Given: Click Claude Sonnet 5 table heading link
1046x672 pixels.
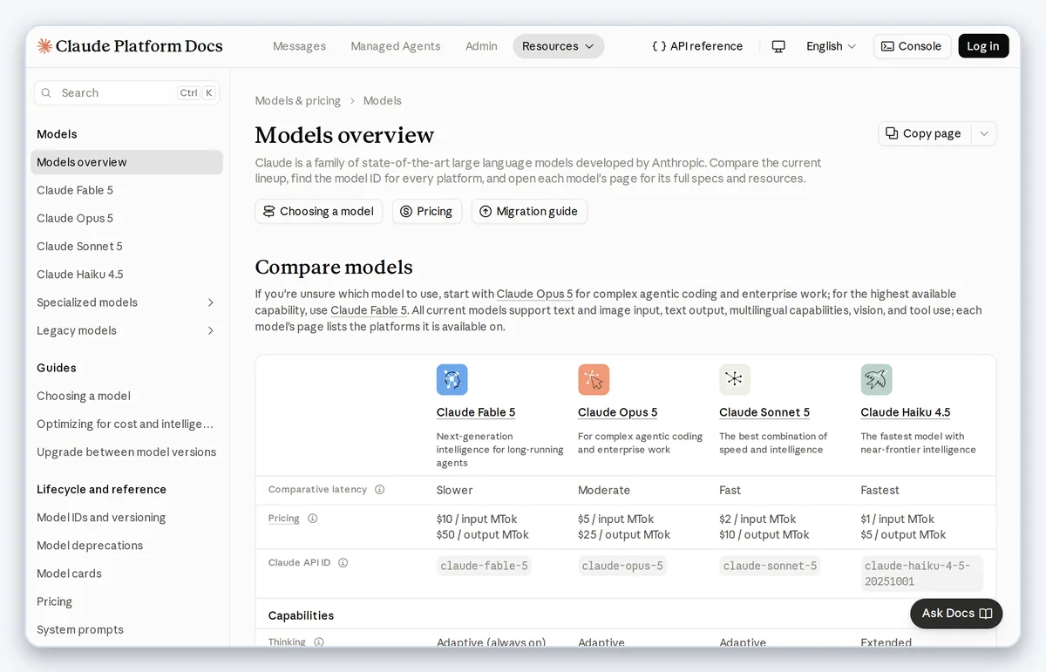Looking at the screenshot, I should 764,412.
